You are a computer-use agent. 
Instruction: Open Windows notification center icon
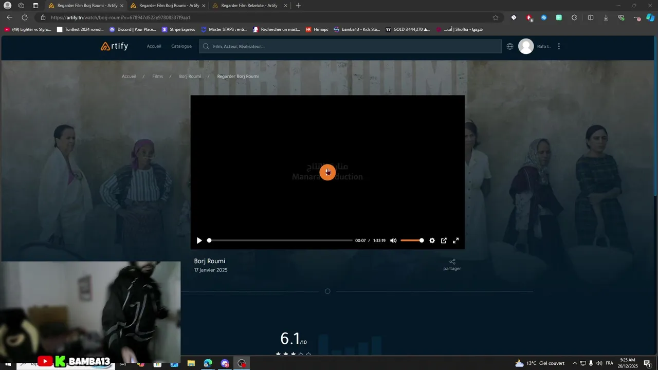(x=647, y=363)
